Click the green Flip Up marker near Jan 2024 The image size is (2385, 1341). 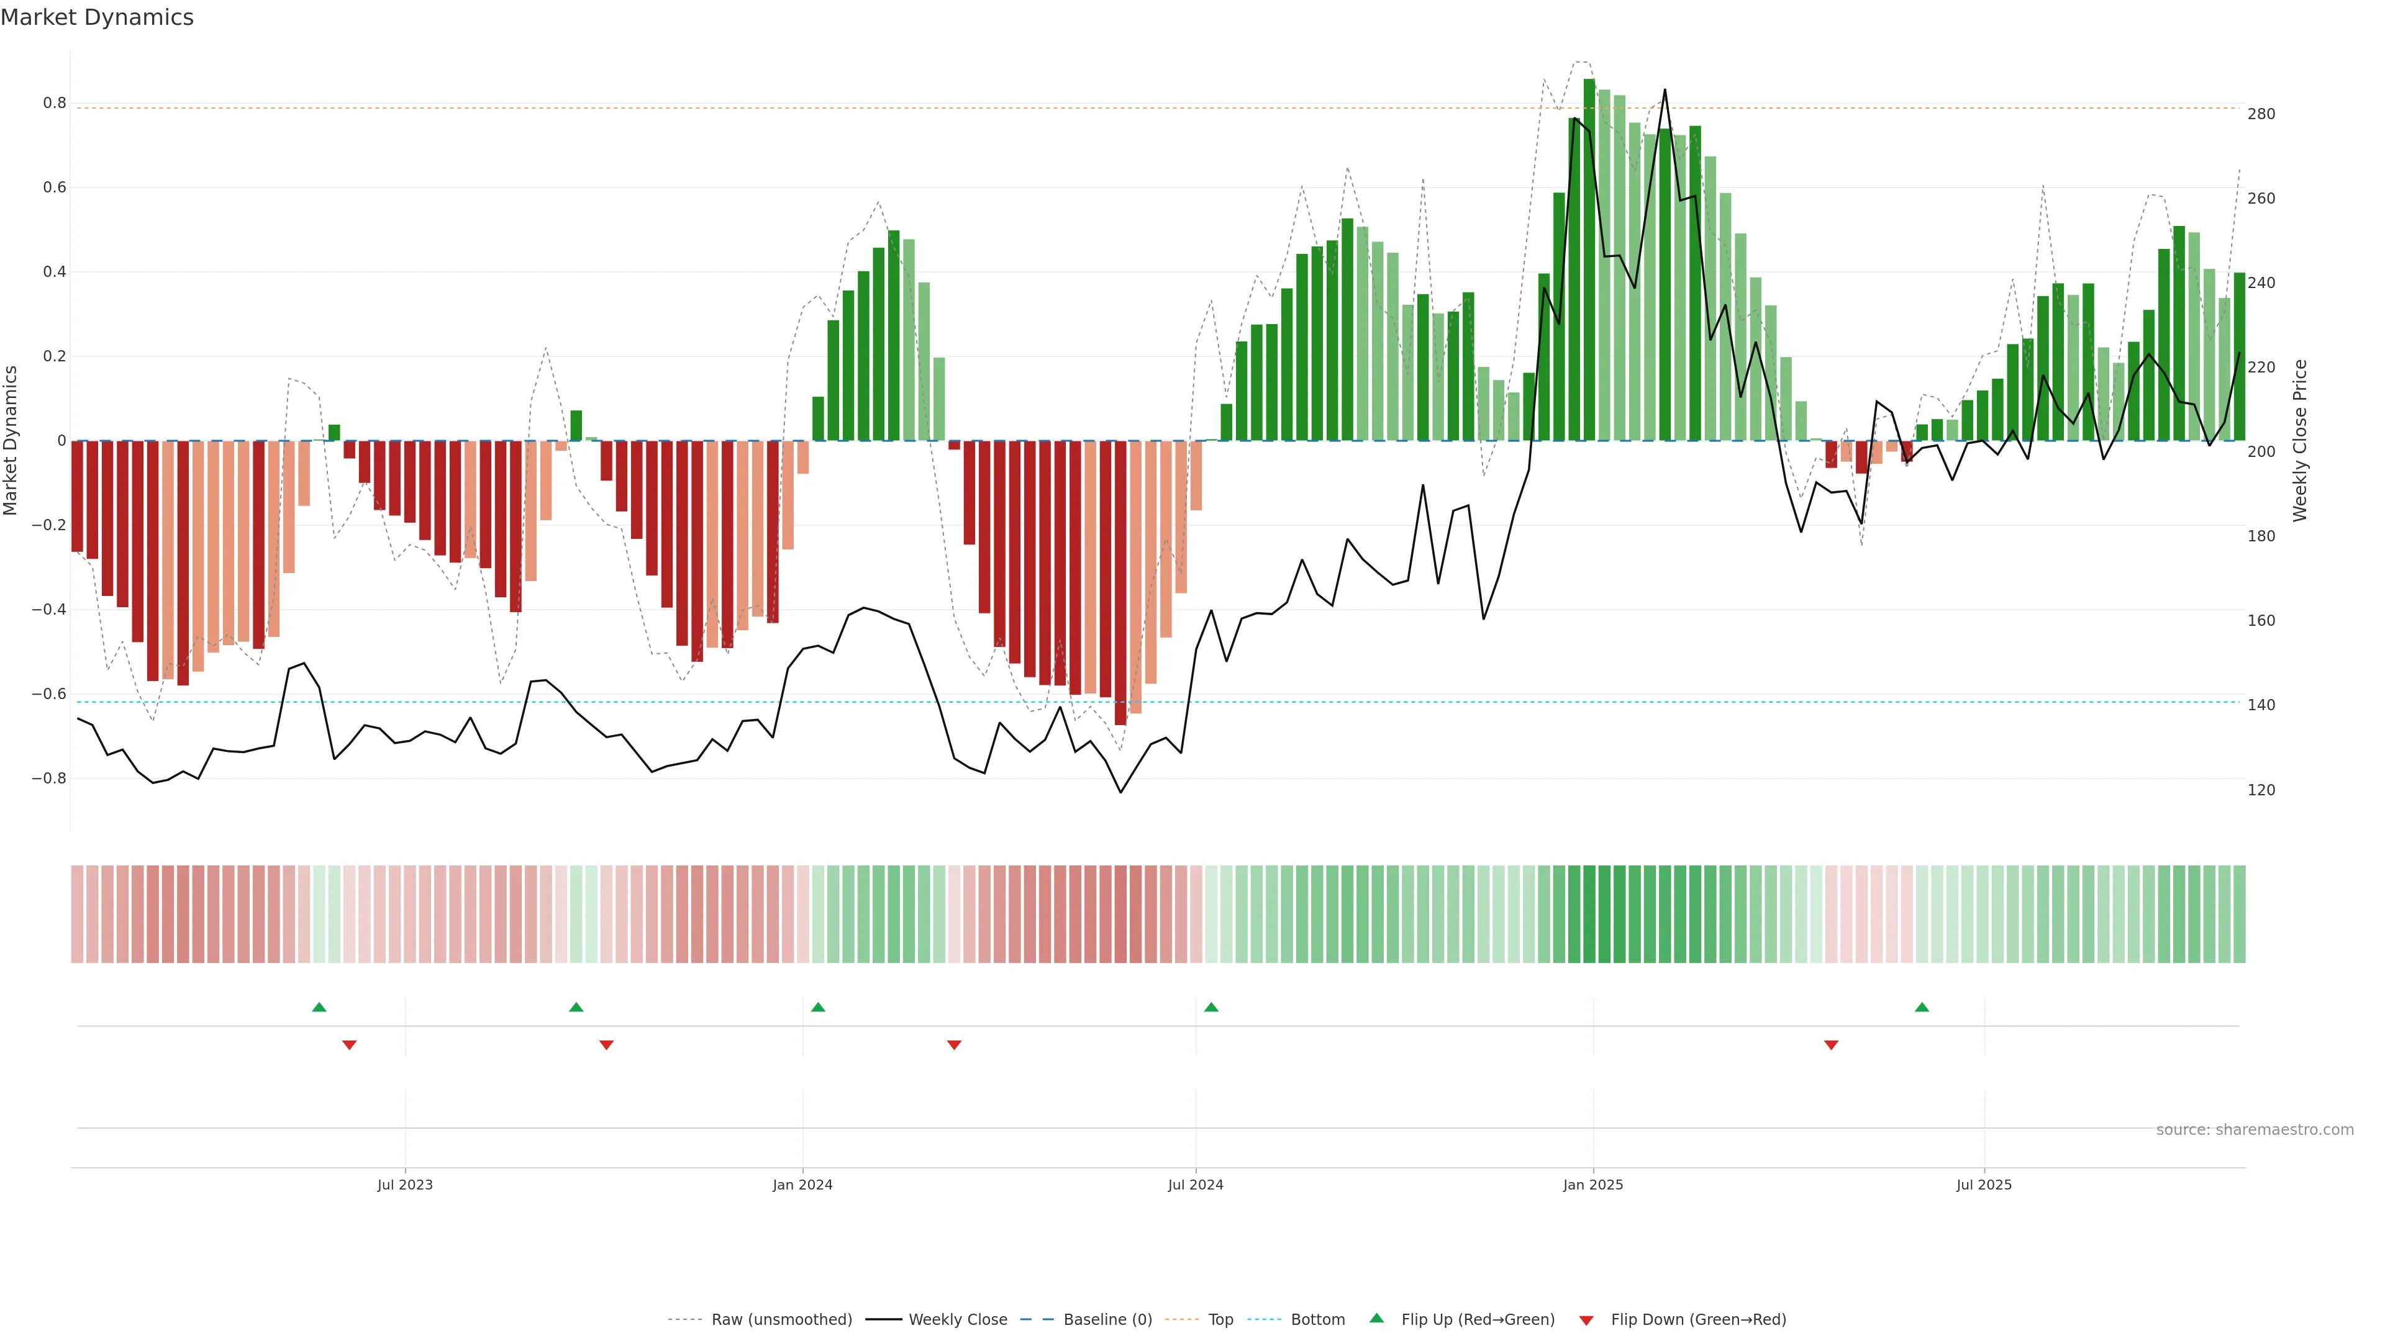coord(817,1007)
